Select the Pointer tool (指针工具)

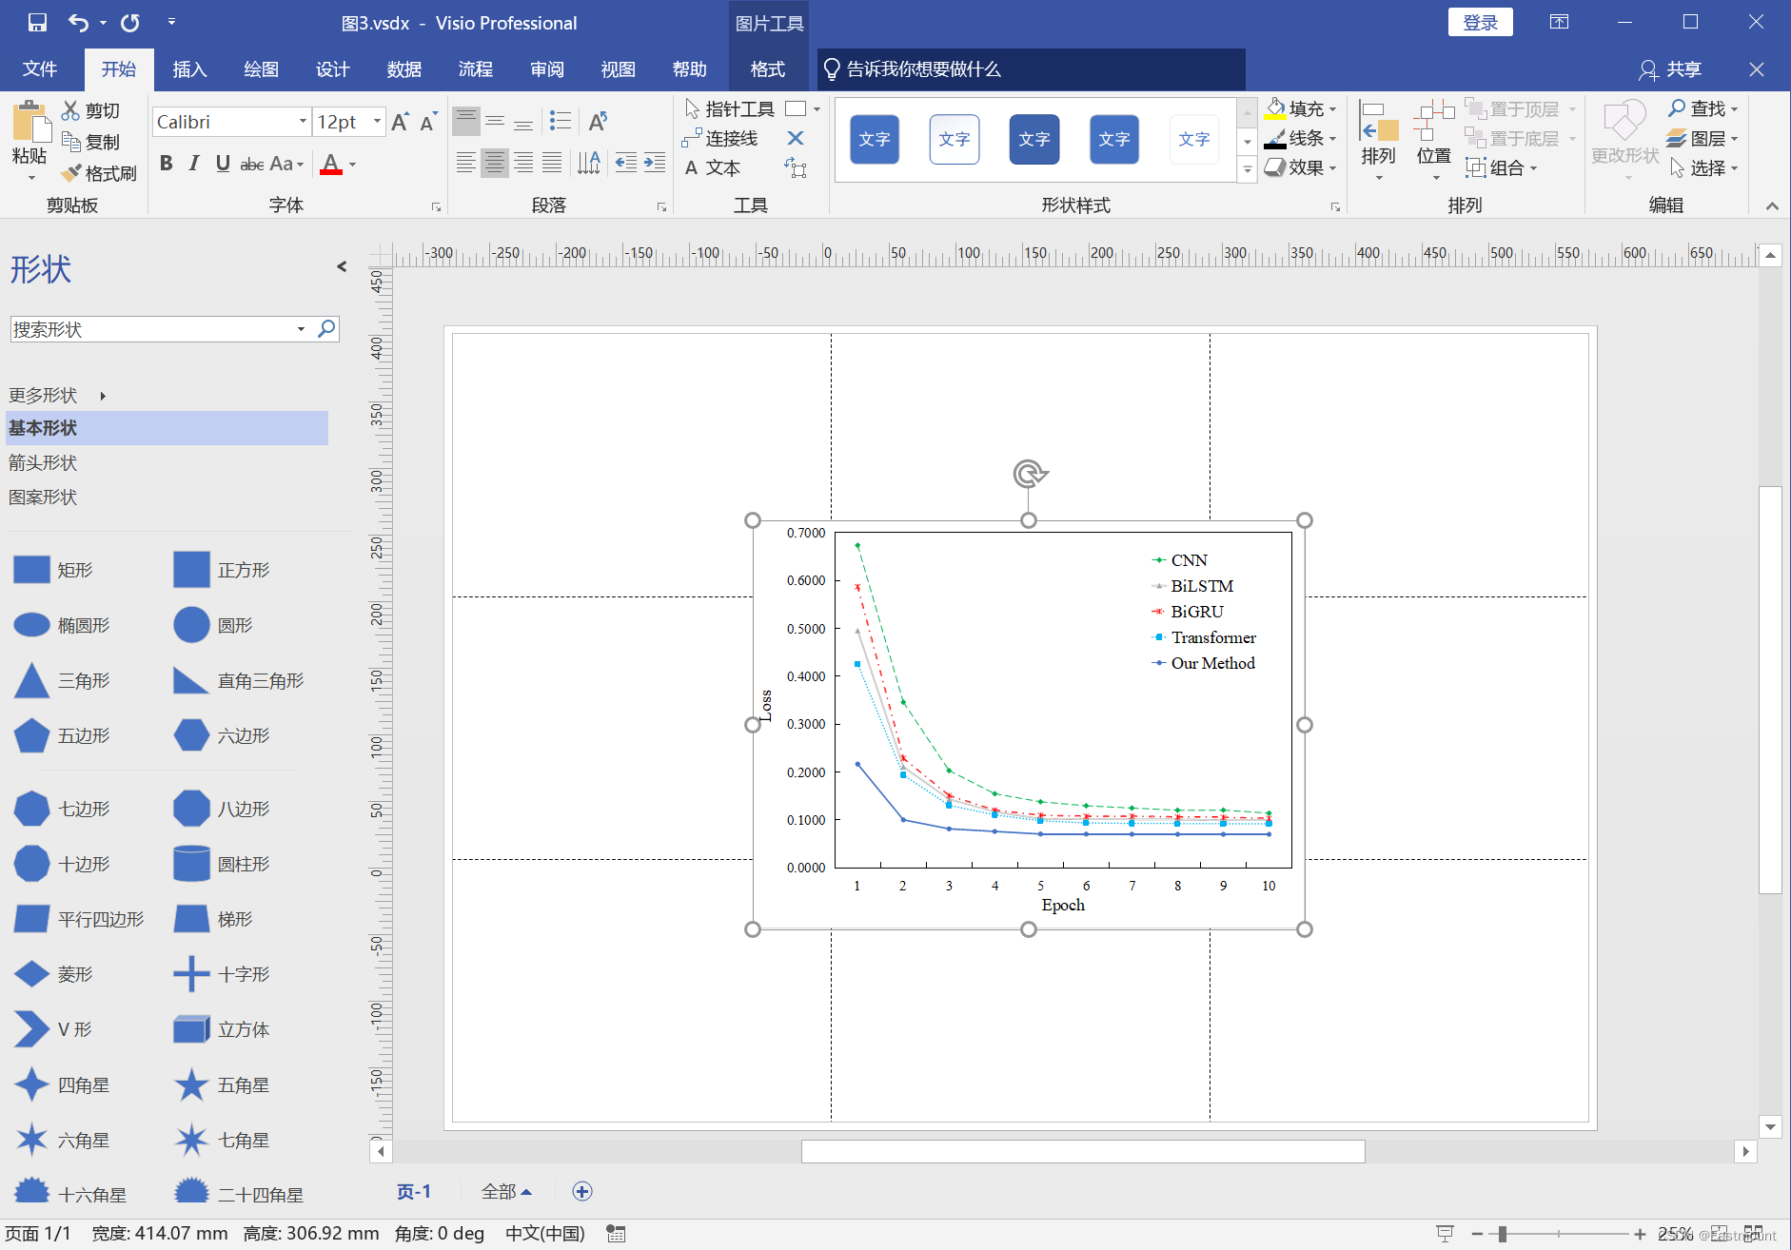pyautogui.click(x=729, y=109)
